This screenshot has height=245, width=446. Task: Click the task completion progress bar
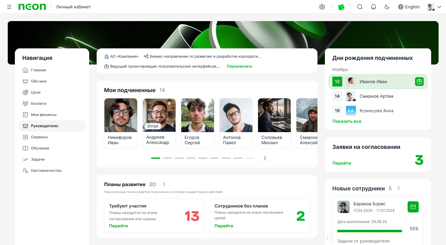pyautogui.click(x=369, y=231)
